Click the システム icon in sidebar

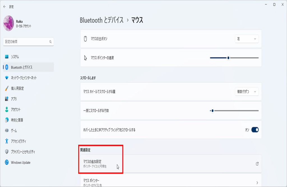[7, 57]
